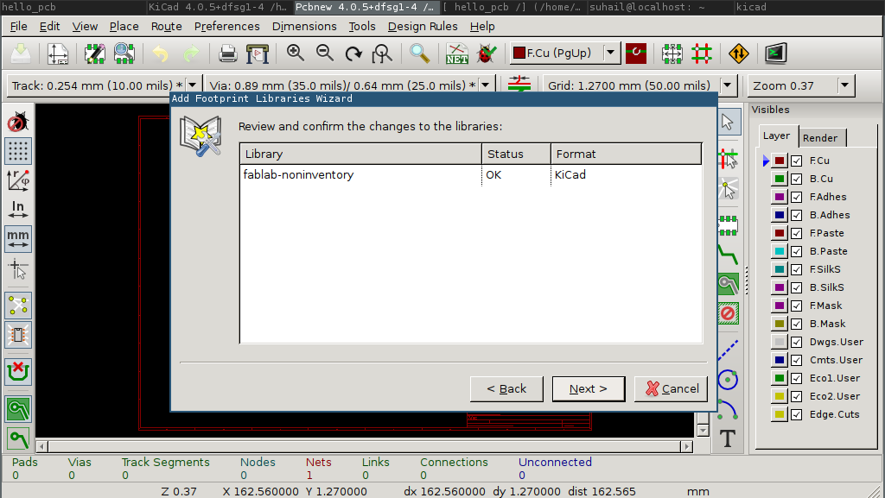The image size is (885, 498).
Task: Click the zoom in icon
Action: point(296,54)
